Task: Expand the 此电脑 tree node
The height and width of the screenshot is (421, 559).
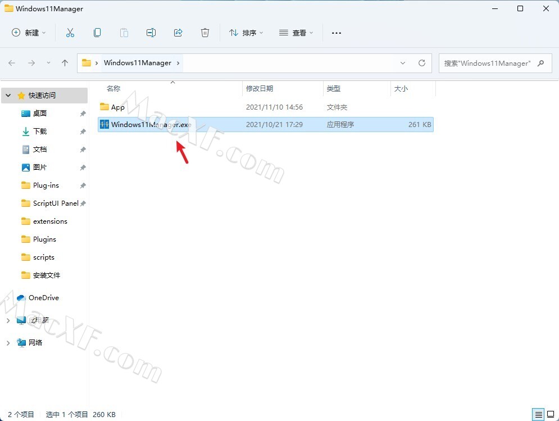Action: (8, 320)
